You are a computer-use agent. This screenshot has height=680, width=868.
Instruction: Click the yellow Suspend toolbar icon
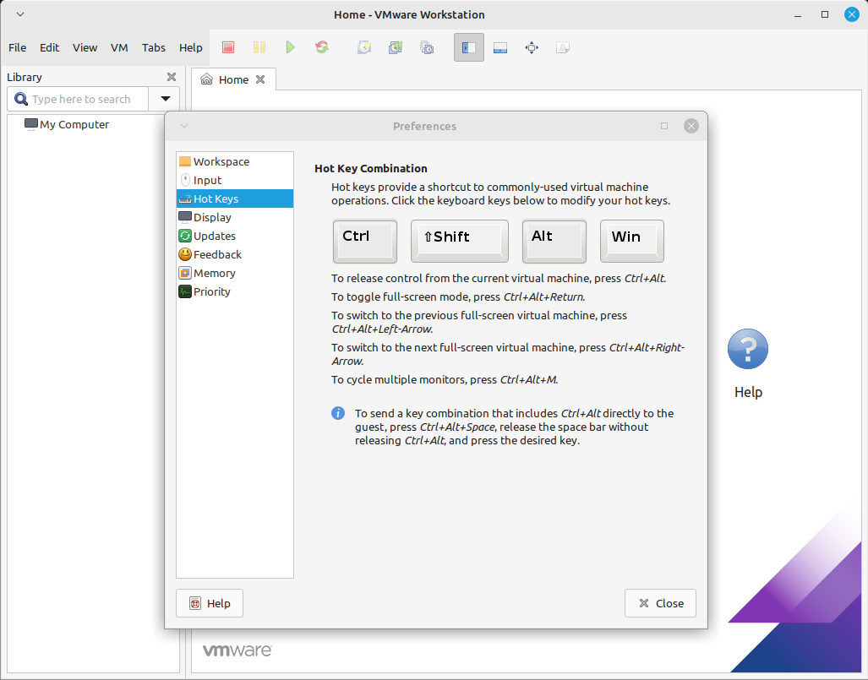tap(259, 47)
